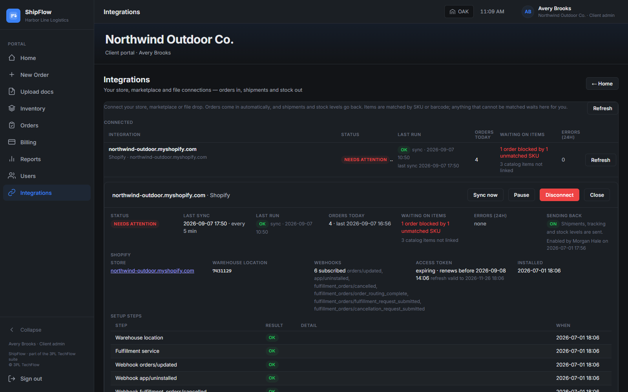Select the northwind-outdoor.myshopify.com integration row
628x392 pixels.
click(361, 160)
